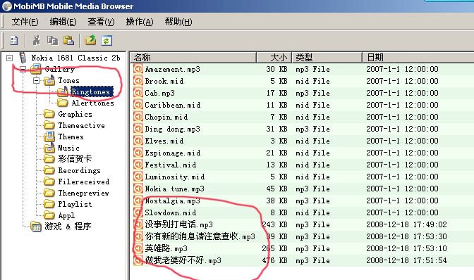Open the 操作(A) menu
Screen dimensions: 474x280
[140, 22]
